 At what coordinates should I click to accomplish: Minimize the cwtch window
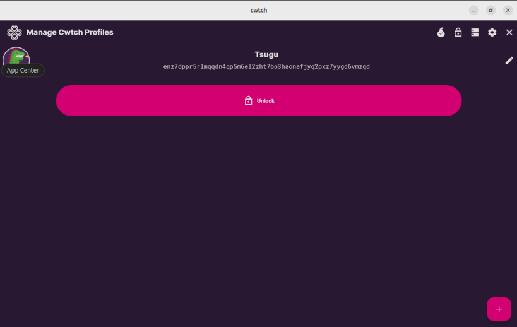click(x=474, y=10)
